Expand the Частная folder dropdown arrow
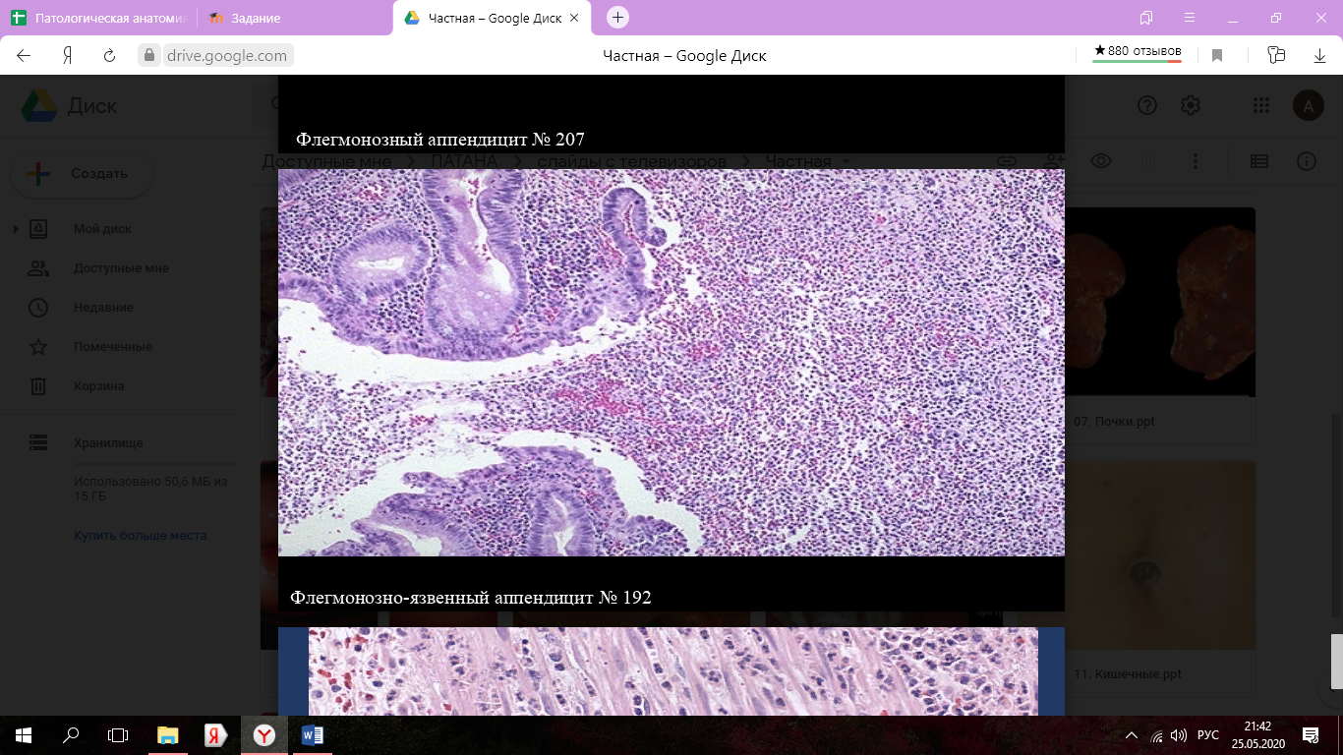This screenshot has width=1343, height=755. click(847, 162)
